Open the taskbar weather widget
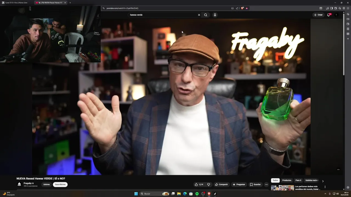This screenshot has width=351, height=197. pos(9,194)
